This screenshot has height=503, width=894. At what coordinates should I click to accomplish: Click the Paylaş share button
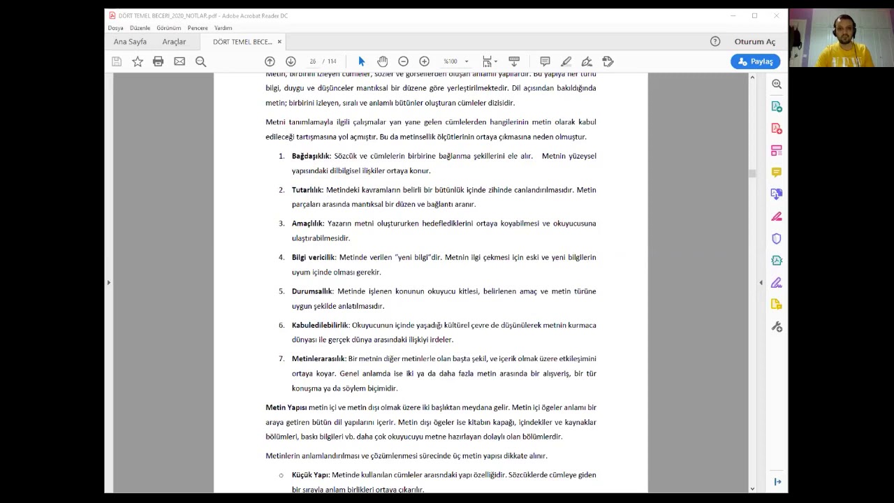[755, 61]
